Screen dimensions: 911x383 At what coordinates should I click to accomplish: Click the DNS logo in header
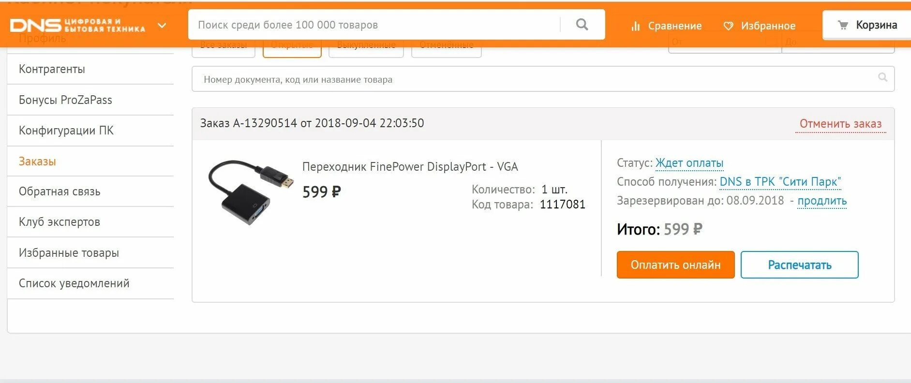(x=77, y=25)
